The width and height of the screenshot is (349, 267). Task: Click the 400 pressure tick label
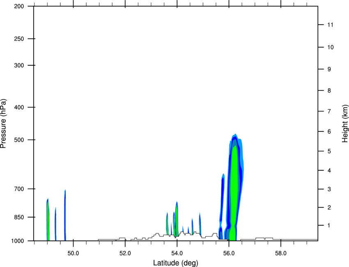19,107
